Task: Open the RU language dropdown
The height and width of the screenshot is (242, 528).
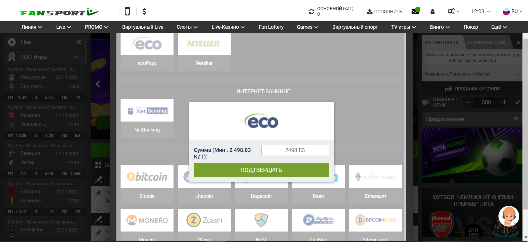Action: (513, 11)
